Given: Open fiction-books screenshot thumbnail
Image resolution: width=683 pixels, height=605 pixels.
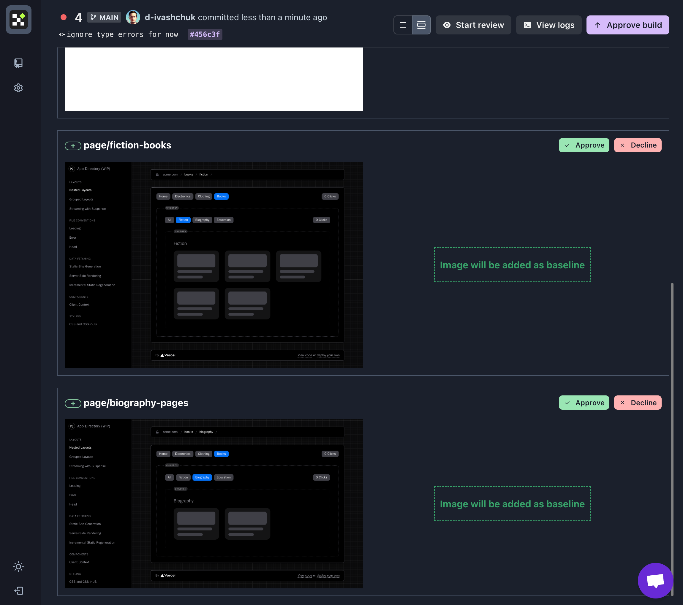Looking at the screenshot, I should coord(214,265).
